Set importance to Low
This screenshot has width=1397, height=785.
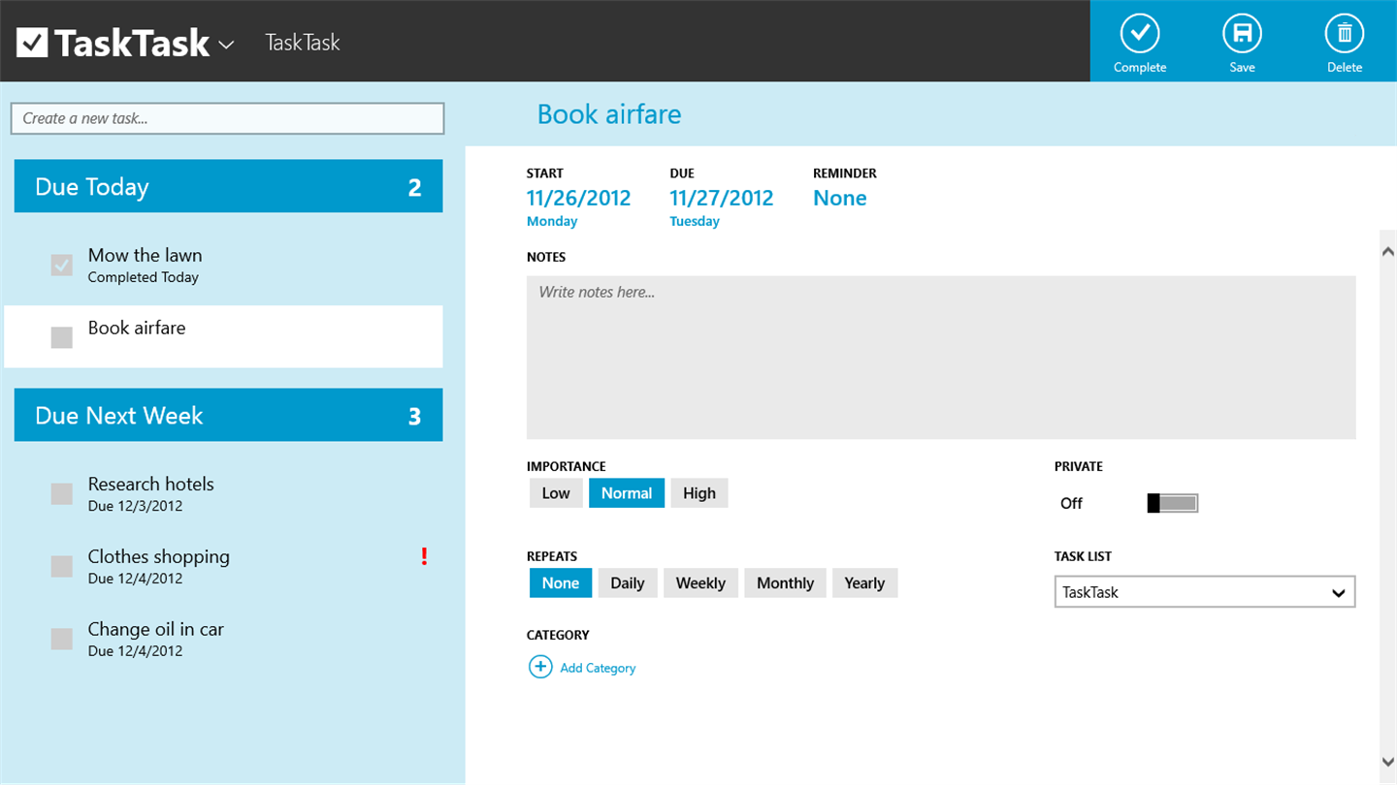click(556, 493)
